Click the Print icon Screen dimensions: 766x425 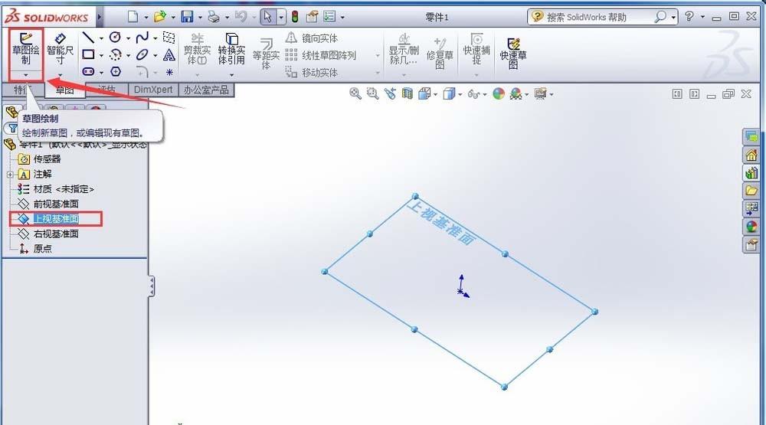214,17
